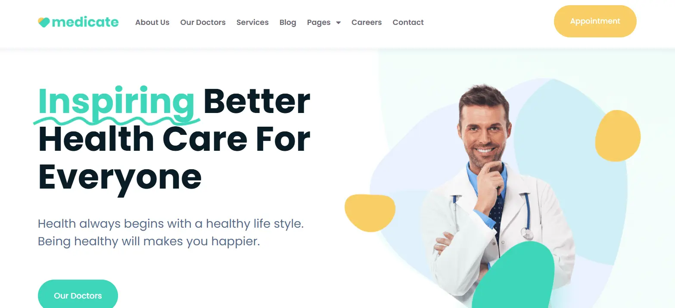Image resolution: width=675 pixels, height=308 pixels.
Task: Click the yellow Appointment button
Action: pos(595,21)
